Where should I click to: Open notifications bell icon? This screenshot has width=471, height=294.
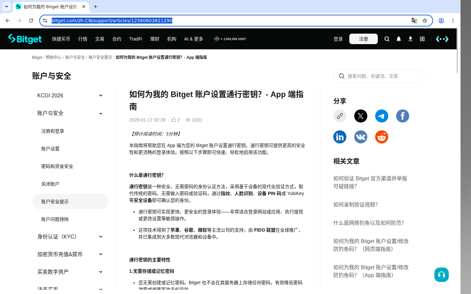(x=399, y=39)
